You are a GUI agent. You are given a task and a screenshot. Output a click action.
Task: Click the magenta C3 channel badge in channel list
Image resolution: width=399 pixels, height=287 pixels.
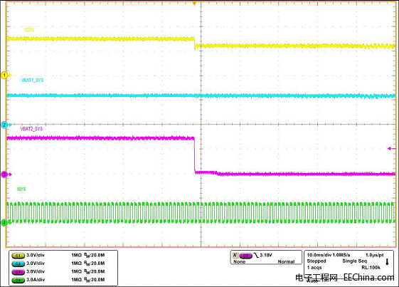coord(18,272)
